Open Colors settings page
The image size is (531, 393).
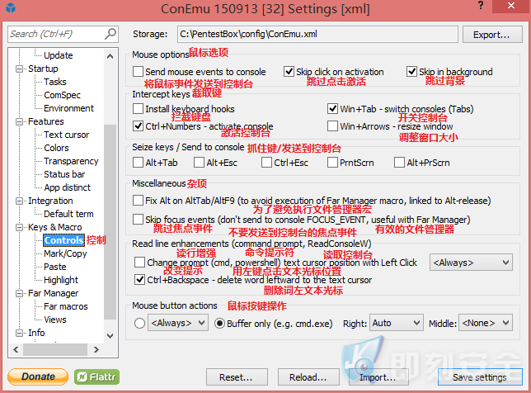pos(56,148)
